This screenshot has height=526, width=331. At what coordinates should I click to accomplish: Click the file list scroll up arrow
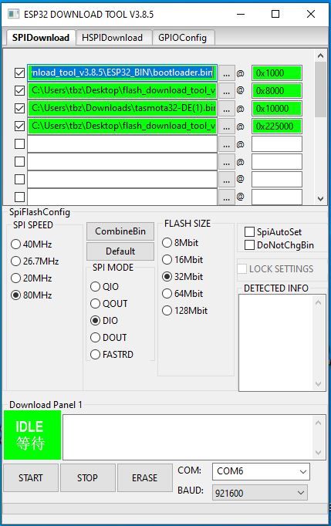coord(321,56)
